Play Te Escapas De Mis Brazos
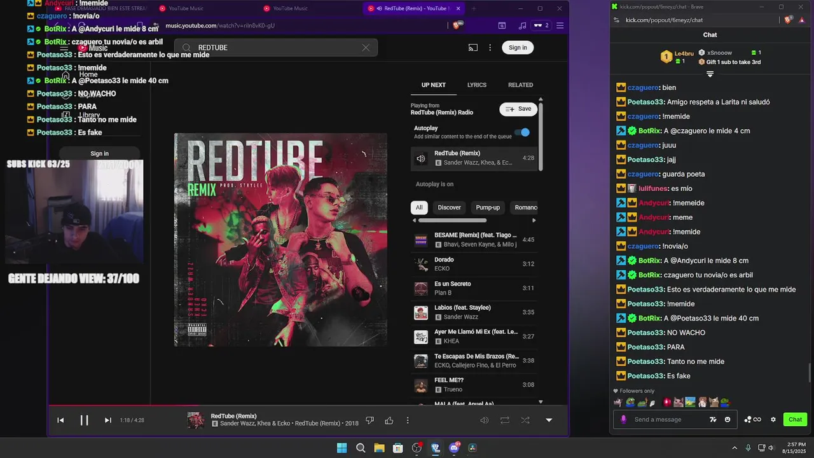This screenshot has height=458, width=814. click(x=474, y=361)
